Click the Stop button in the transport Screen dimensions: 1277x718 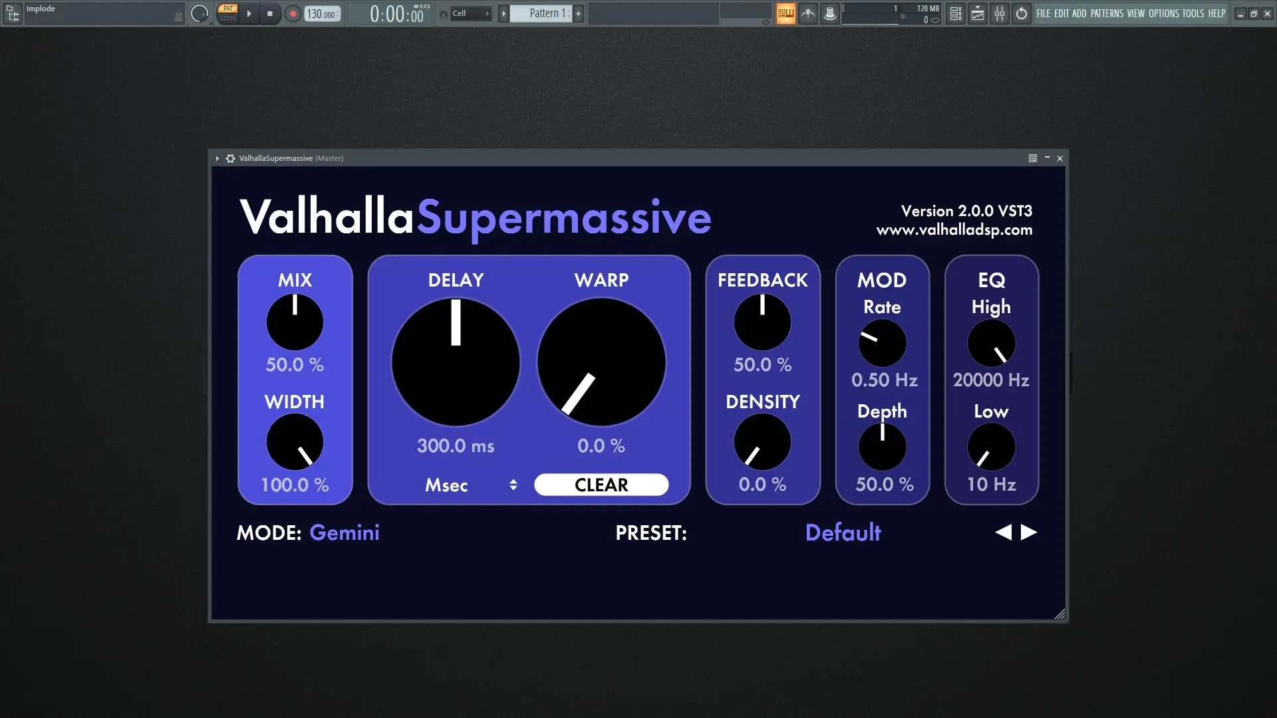(x=269, y=13)
